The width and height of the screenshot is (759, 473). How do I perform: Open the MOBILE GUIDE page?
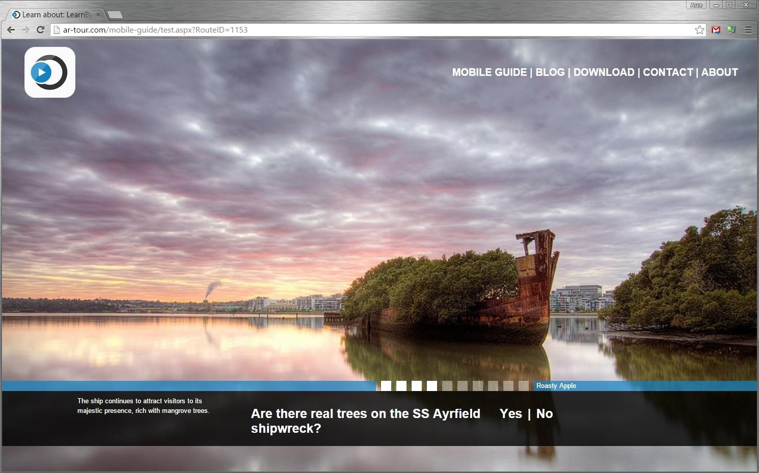(x=489, y=72)
